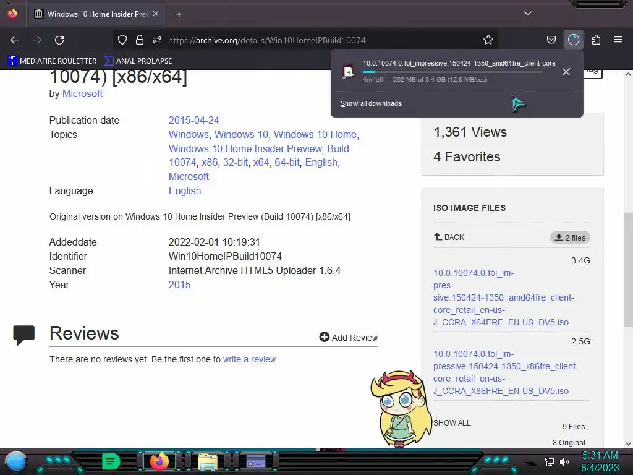Download the x86fre X86 ISO file
Screen dimensions: 633x475
pos(506,372)
